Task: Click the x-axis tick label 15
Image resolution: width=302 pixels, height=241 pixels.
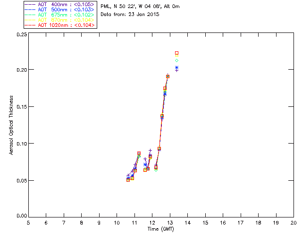Action: click(205, 223)
